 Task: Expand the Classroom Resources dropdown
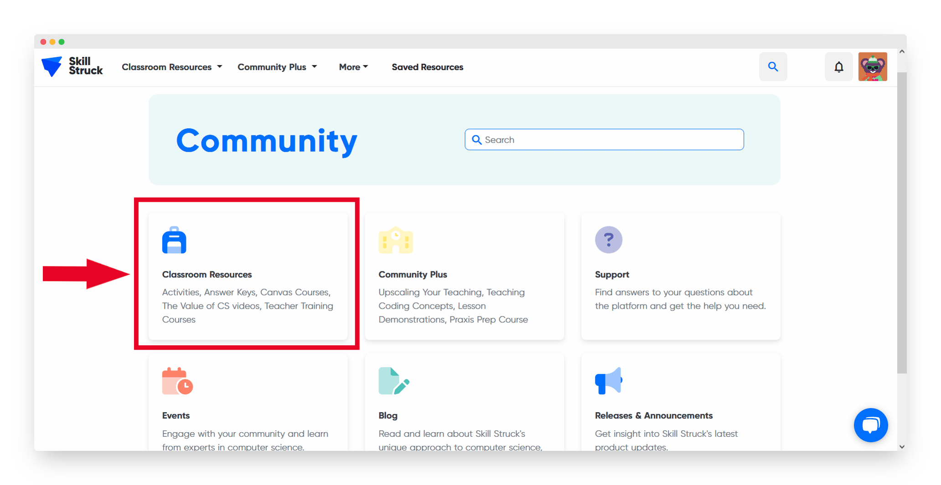click(171, 67)
